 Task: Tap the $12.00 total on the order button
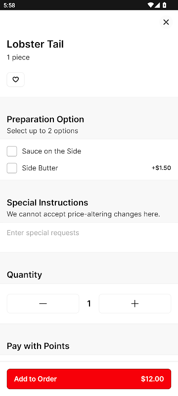(x=152, y=379)
